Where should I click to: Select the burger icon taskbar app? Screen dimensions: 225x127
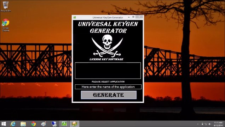pos(74,124)
